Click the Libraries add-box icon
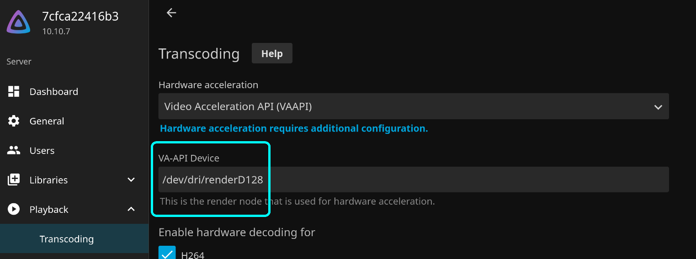This screenshot has height=259, width=696. 14,180
